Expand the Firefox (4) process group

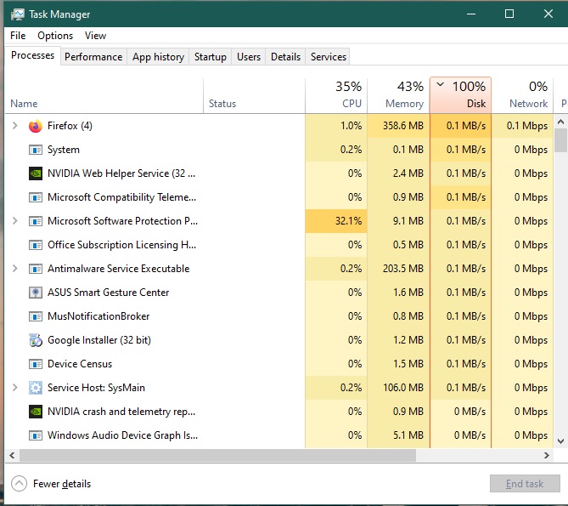pyautogui.click(x=14, y=126)
